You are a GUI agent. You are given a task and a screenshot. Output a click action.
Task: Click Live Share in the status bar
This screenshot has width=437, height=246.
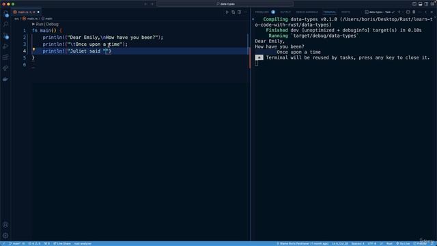pyautogui.click(x=62, y=243)
